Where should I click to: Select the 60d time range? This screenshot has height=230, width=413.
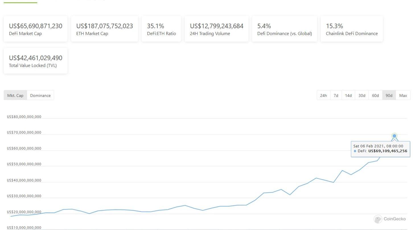tap(375, 95)
